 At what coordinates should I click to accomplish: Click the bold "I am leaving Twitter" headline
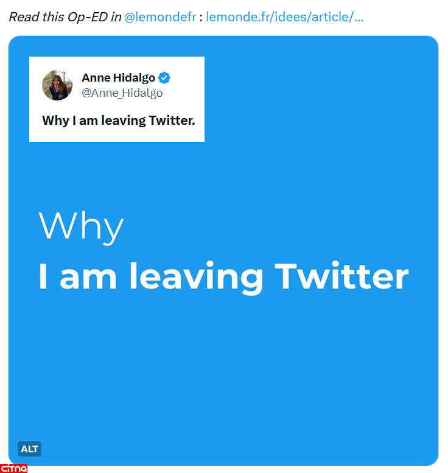[x=223, y=276]
